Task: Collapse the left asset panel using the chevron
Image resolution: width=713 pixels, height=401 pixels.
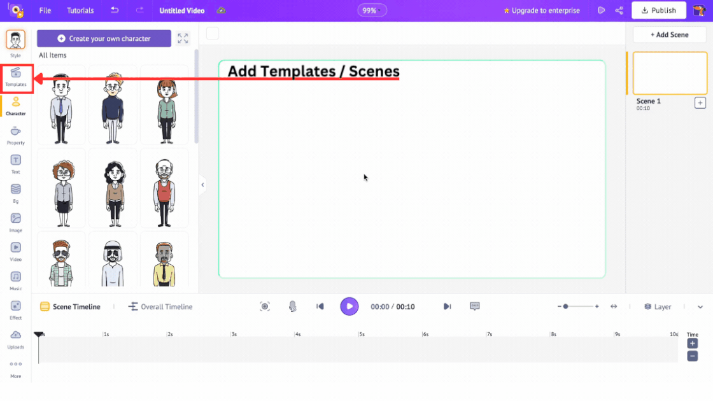Action: [202, 185]
